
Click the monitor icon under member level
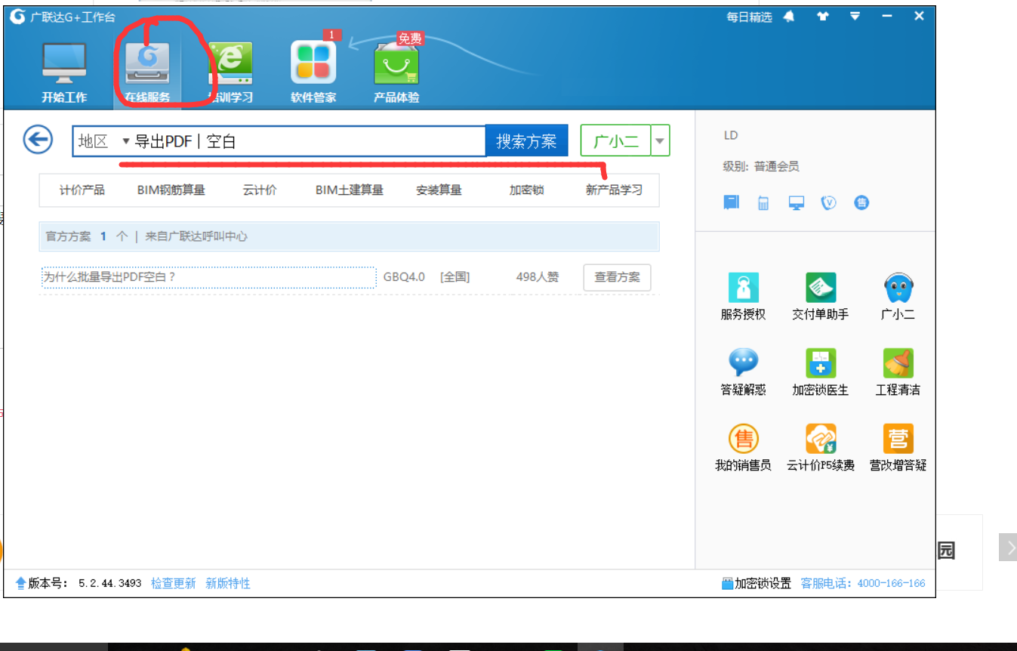point(797,202)
